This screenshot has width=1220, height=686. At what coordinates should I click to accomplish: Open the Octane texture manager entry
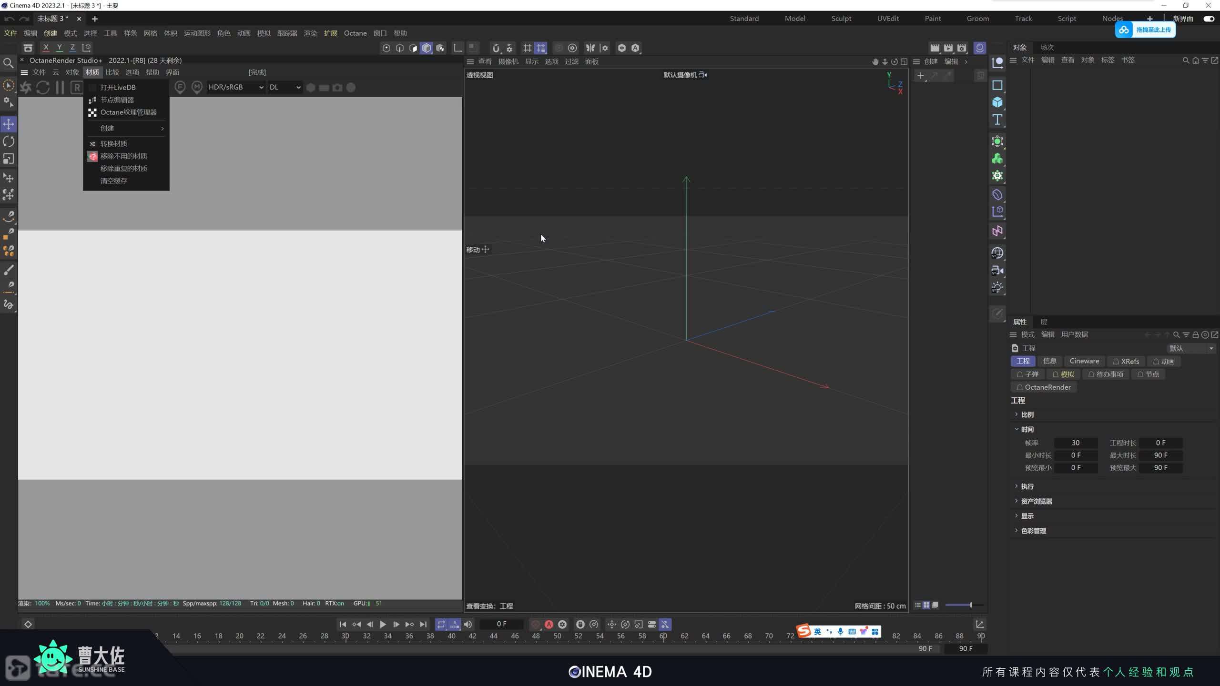click(128, 112)
